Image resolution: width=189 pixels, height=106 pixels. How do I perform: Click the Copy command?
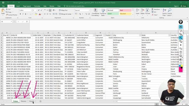click(x=9, y=12)
